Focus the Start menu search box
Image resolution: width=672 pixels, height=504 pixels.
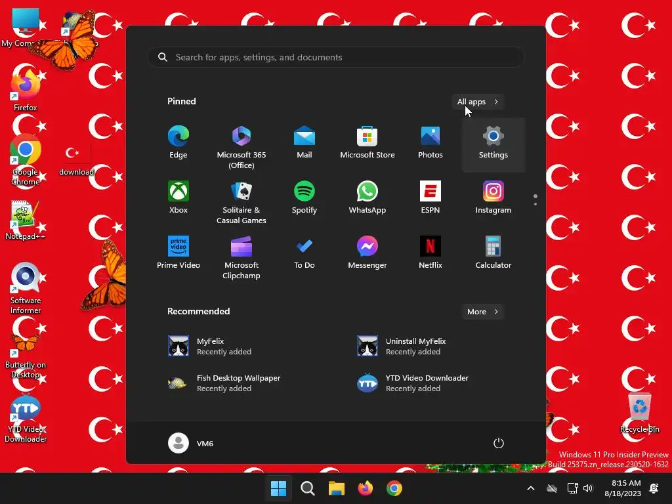click(336, 57)
